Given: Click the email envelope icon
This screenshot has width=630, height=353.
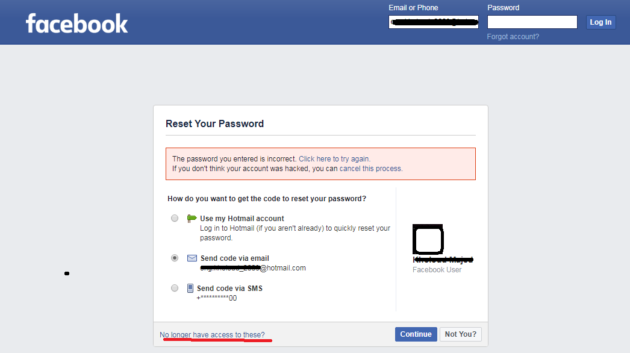Looking at the screenshot, I should pyautogui.click(x=192, y=258).
